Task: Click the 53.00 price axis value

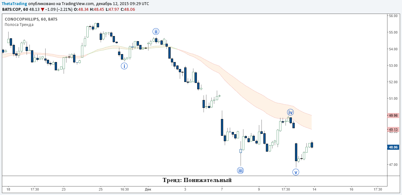Action: click(x=393, y=66)
